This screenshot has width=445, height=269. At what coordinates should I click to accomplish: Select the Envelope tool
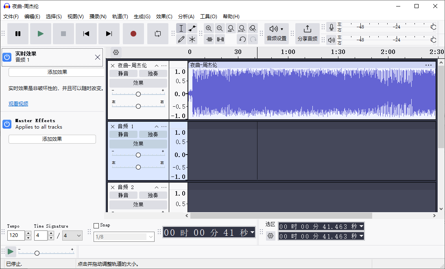coord(192,28)
